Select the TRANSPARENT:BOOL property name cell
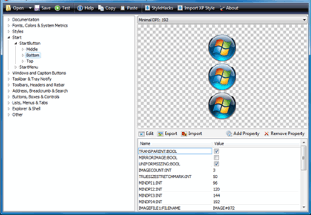The height and width of the screenshot is (215, 311). 175,151
